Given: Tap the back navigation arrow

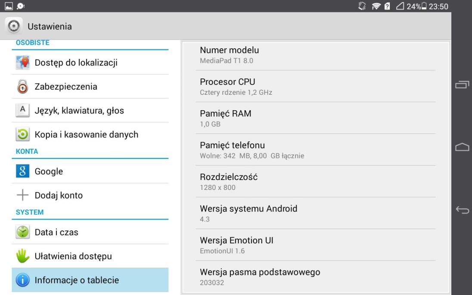Looking at the screenshot, I should coord(462,209).
